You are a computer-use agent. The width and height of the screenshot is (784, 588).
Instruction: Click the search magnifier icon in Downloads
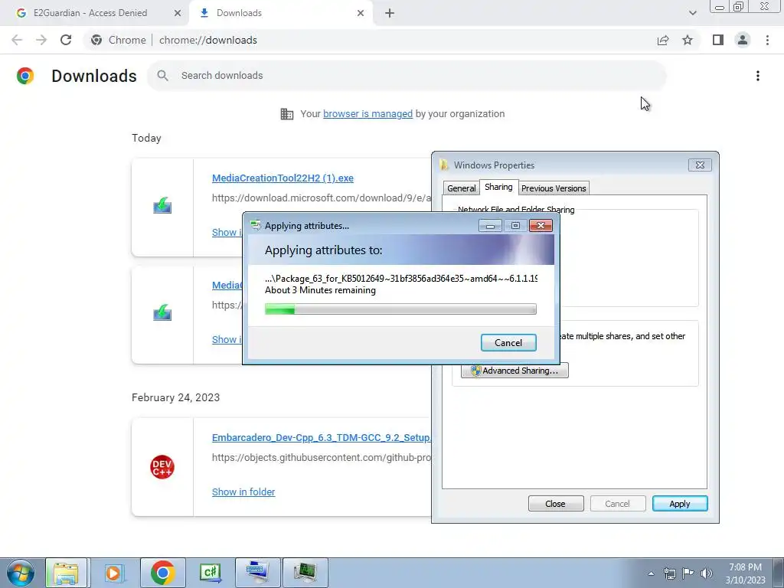pos(162,76)
